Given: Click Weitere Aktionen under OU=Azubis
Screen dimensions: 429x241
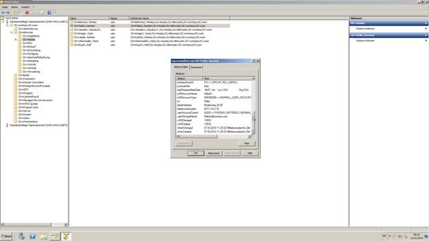Looking at the screenshot, I should [365, 28].
